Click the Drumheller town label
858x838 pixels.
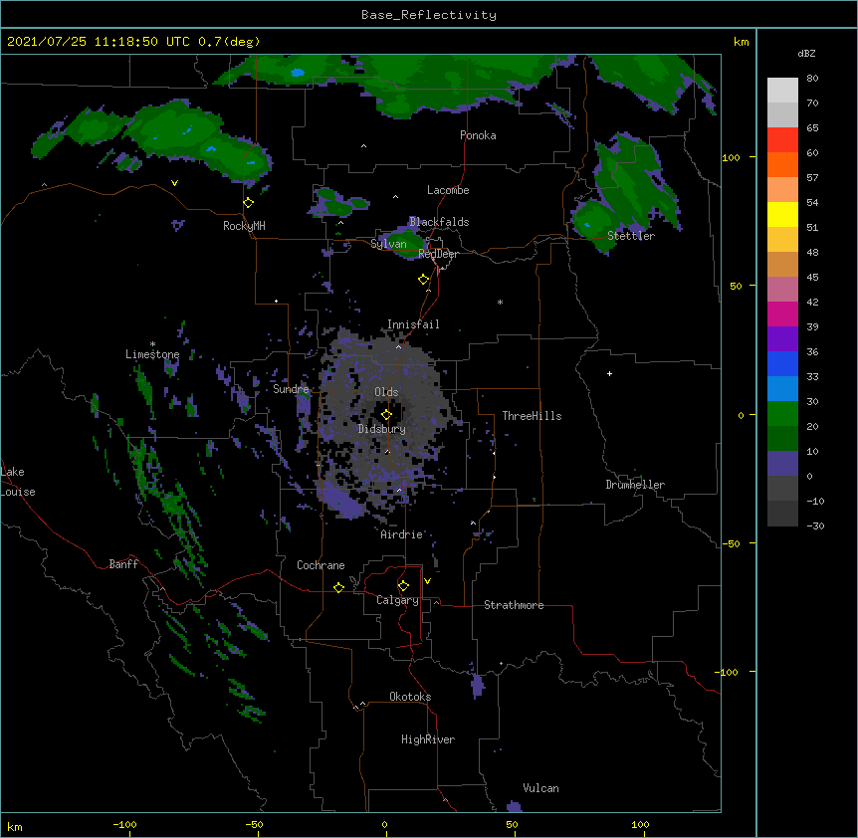pos(635,485)
